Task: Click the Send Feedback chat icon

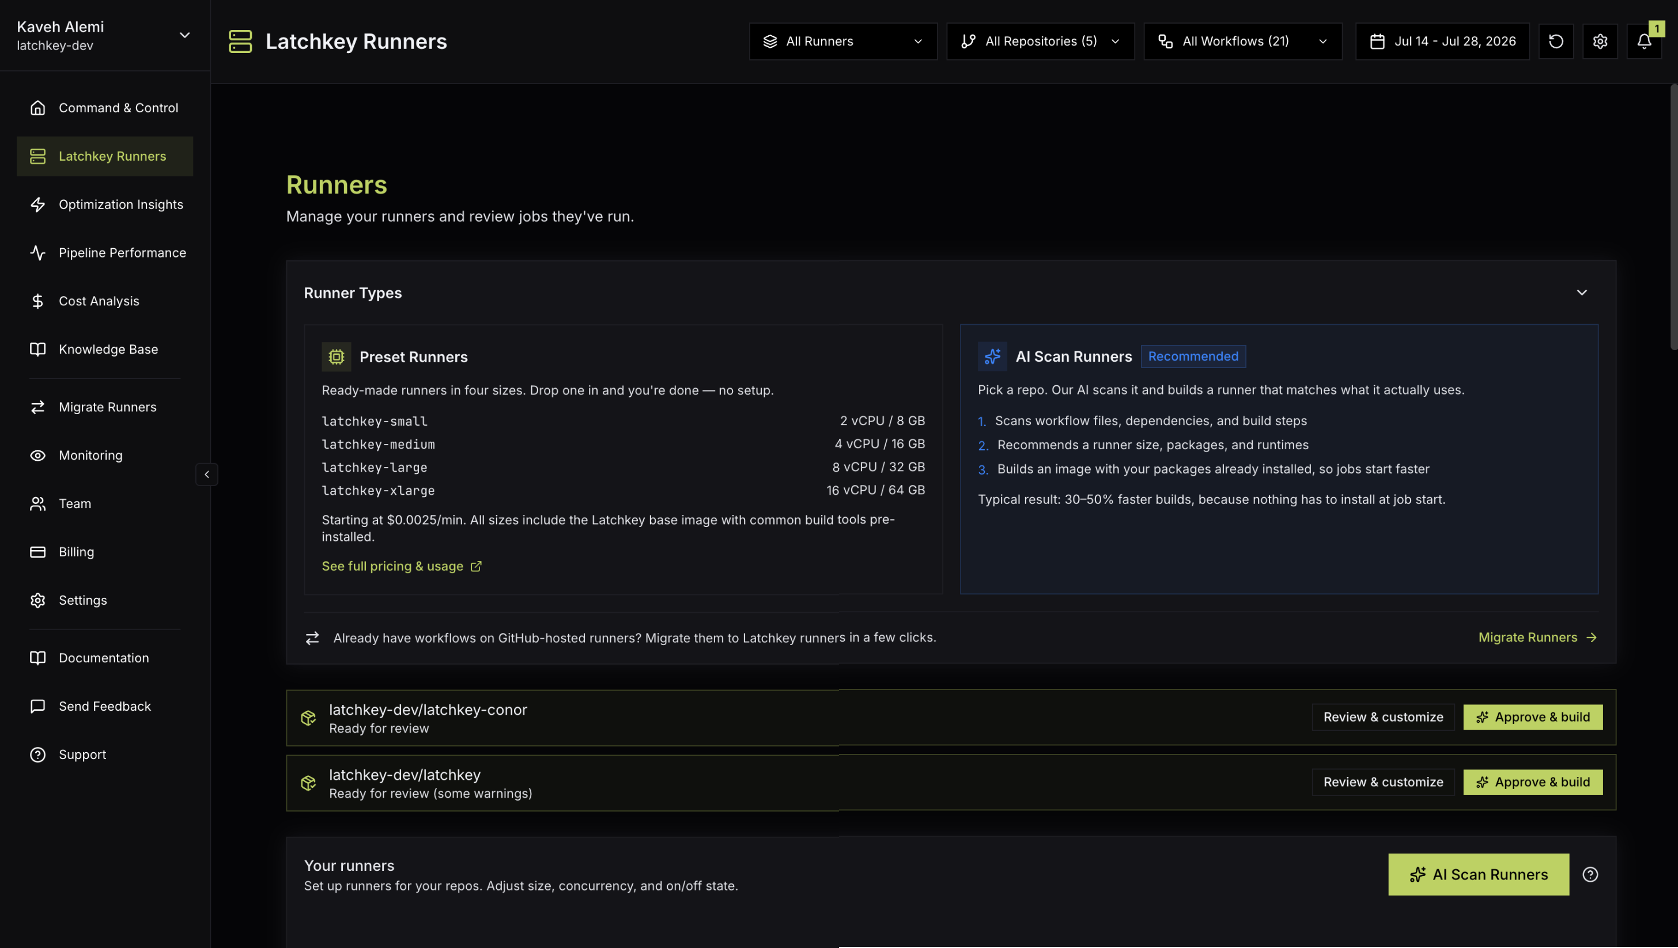Action: pos(38,706)
